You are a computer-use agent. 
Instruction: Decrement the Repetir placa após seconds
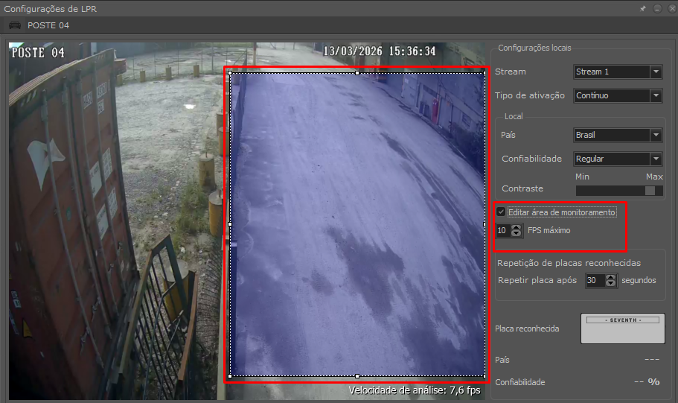click(611, 284)
